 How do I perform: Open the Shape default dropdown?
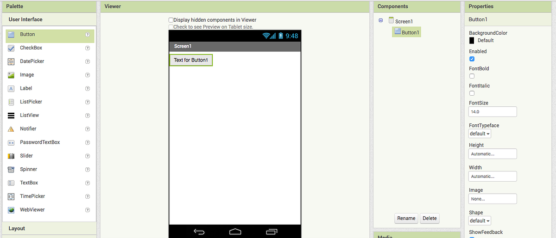(x=480, y=221)
